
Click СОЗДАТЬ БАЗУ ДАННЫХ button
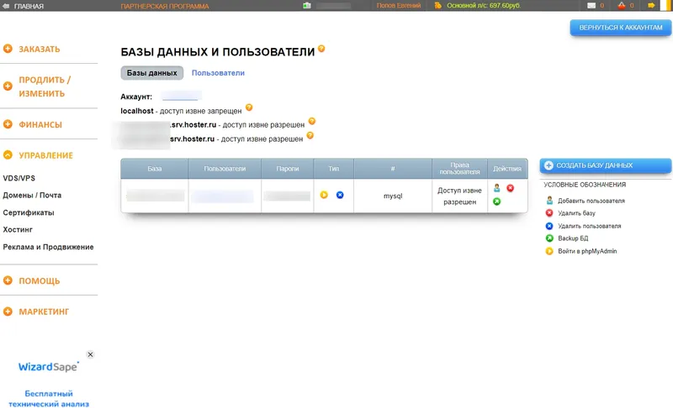click(605, 165)
